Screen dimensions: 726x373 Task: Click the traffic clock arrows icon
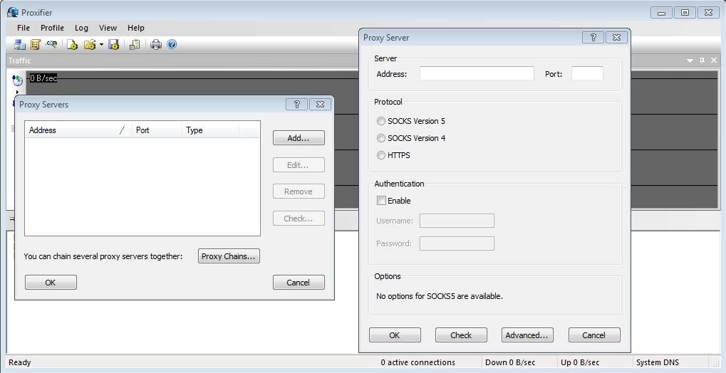17,80
